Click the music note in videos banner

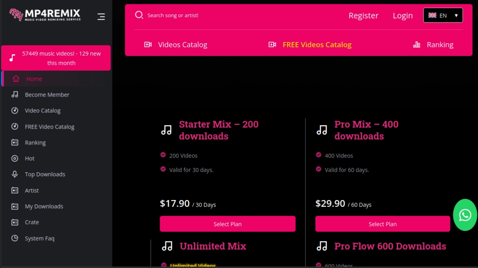click(x=12, y=58)
